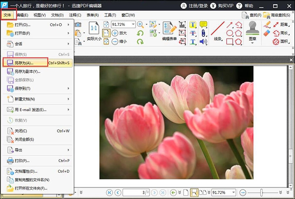Image resolution: width=295 pixels, height=199 pixels.
Task: Open the bottom zoom level 91.72% dropdown
Action: point(234,192)
